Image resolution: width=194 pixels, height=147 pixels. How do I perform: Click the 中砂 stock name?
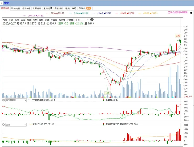(x=7, y=3)
